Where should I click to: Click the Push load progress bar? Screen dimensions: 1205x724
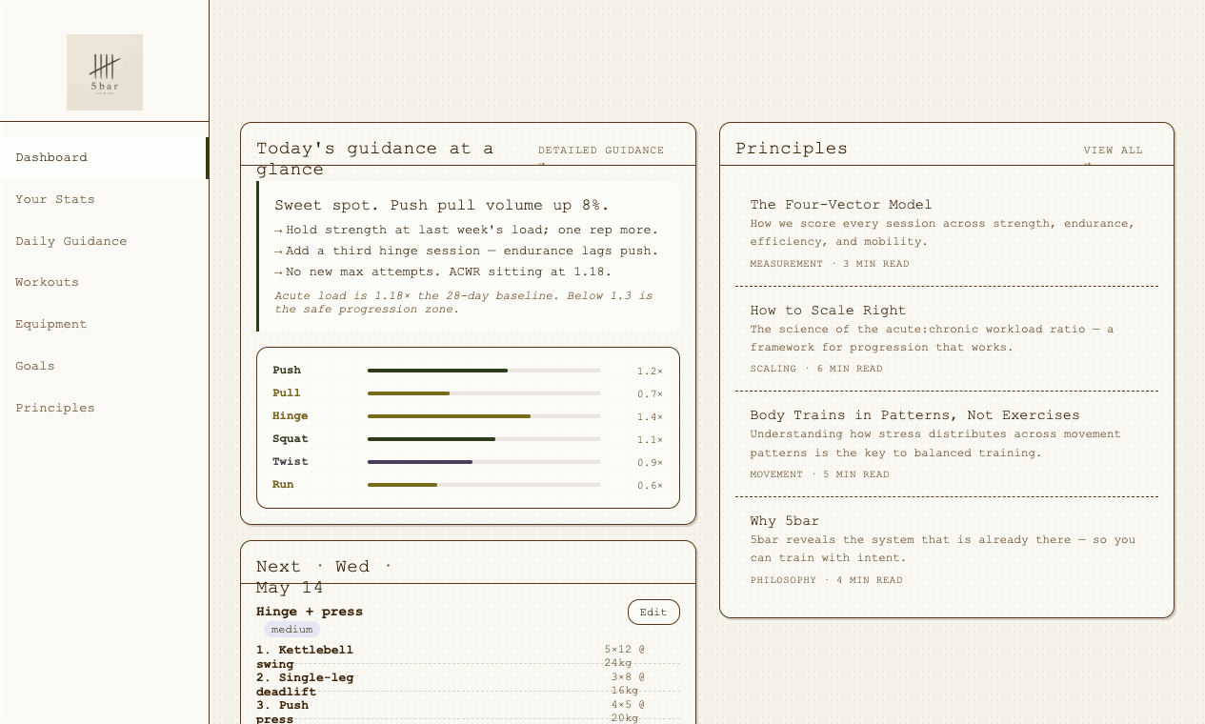484,371
